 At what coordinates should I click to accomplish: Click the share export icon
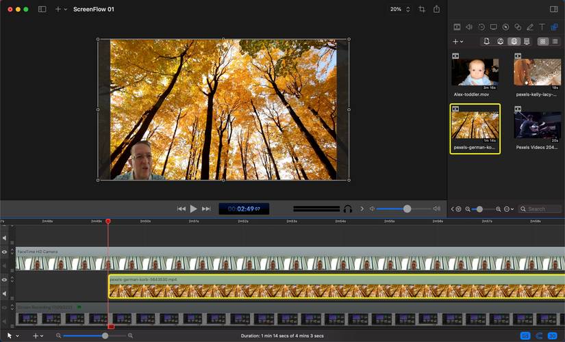(436, 10)
